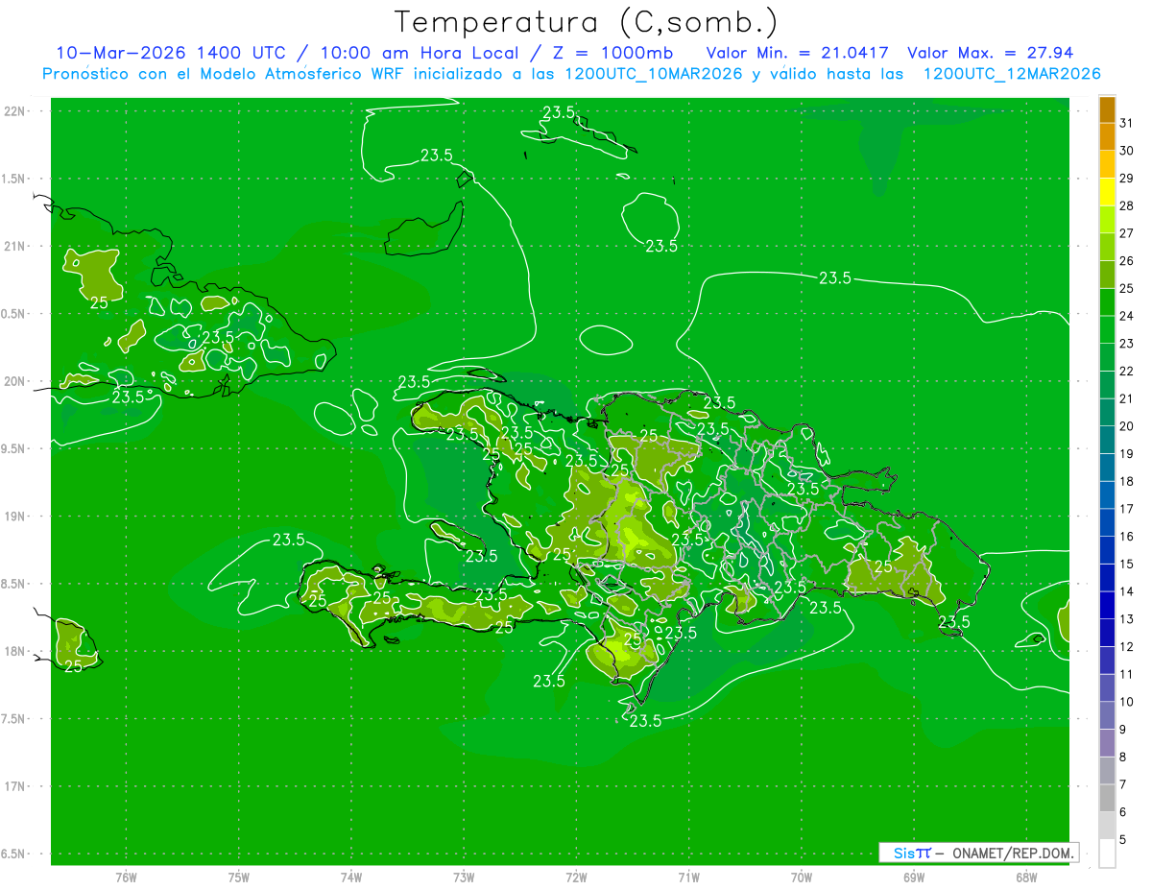Click the 18N latitude axis label

[x=16, y=651]
